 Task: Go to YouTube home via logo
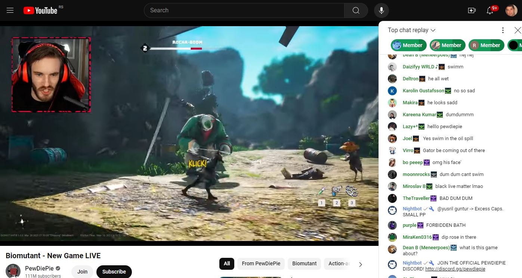pos(40,10)
